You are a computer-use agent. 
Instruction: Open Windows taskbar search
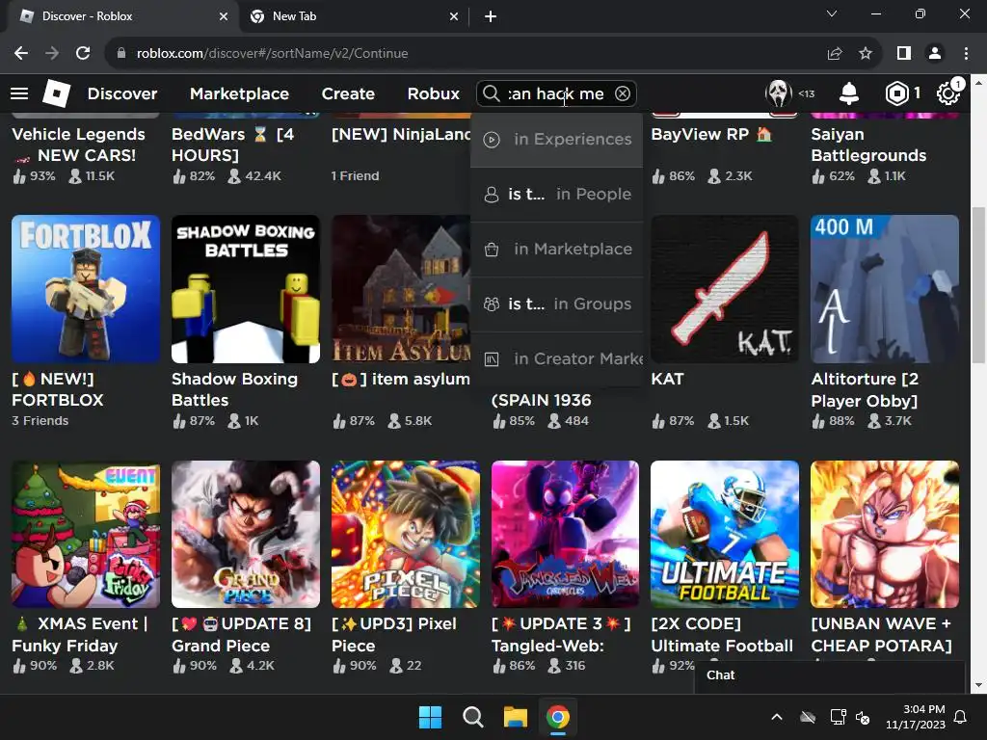pyautogui.click(x=472, y=717)
